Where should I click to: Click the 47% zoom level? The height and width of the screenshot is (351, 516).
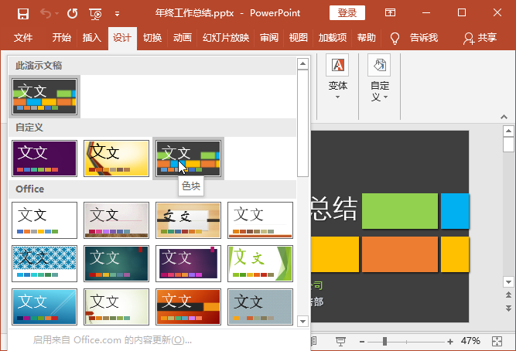tap(470, 341)
